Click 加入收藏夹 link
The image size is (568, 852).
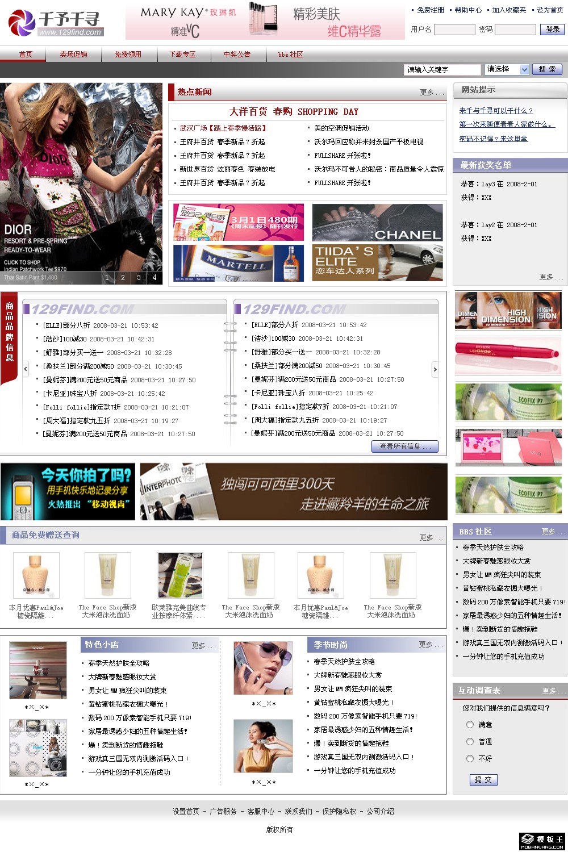pos(509,10)
